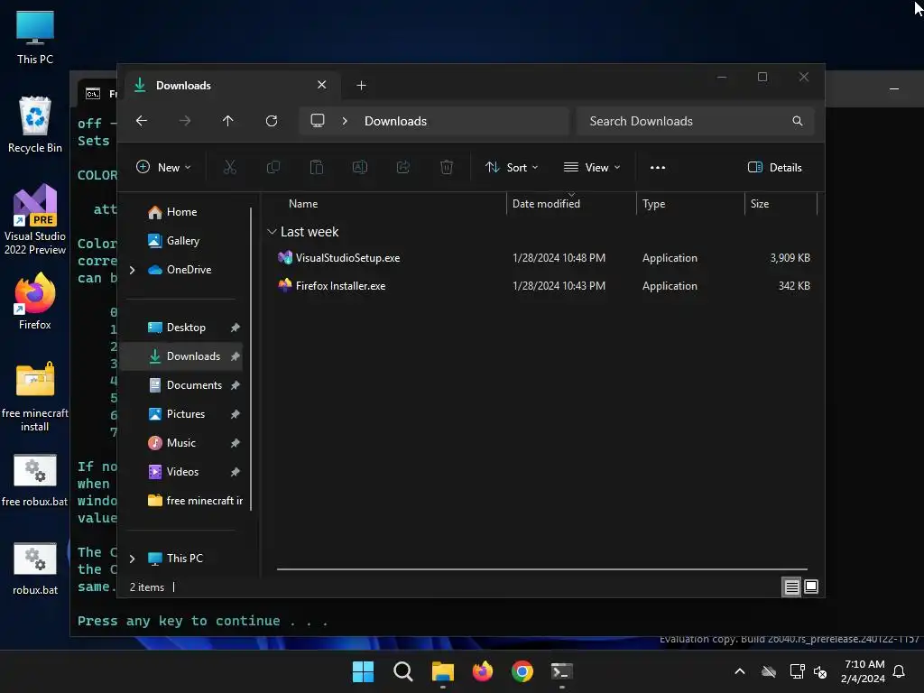Click the address bar chevron before Downloads
The width and height of the screenshot is (924, 693).
(x=345, y=121)
